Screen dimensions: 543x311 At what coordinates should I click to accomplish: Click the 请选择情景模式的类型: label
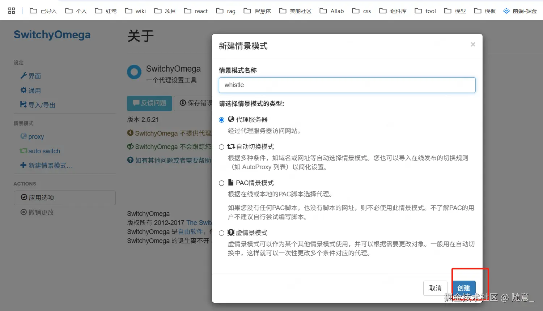tap(251, 104)
